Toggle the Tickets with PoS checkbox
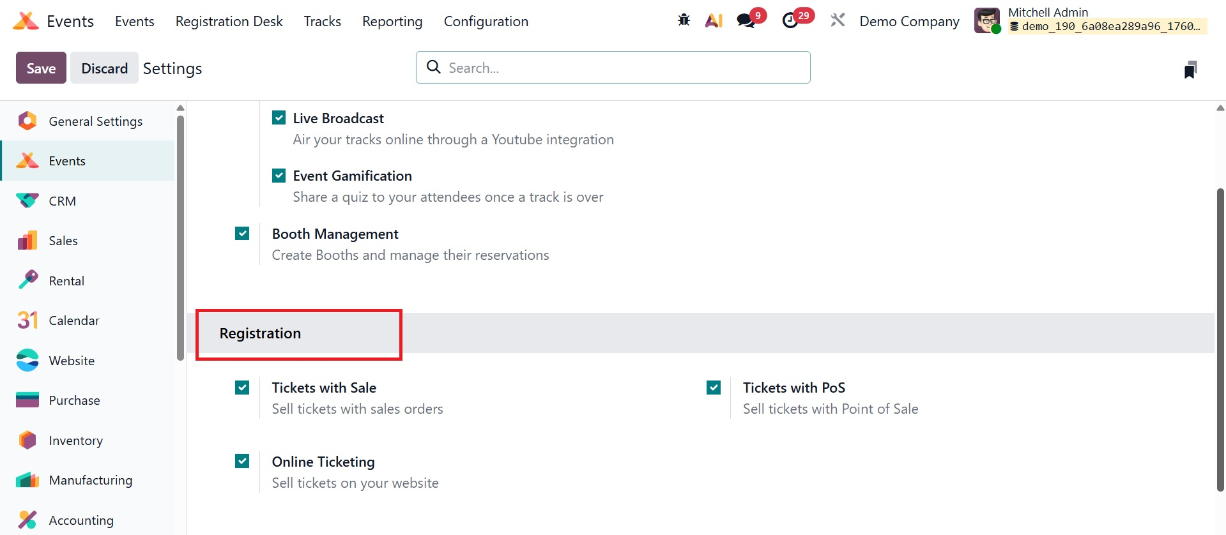This screenshot has height=535, width=1226. coord(714,388)
